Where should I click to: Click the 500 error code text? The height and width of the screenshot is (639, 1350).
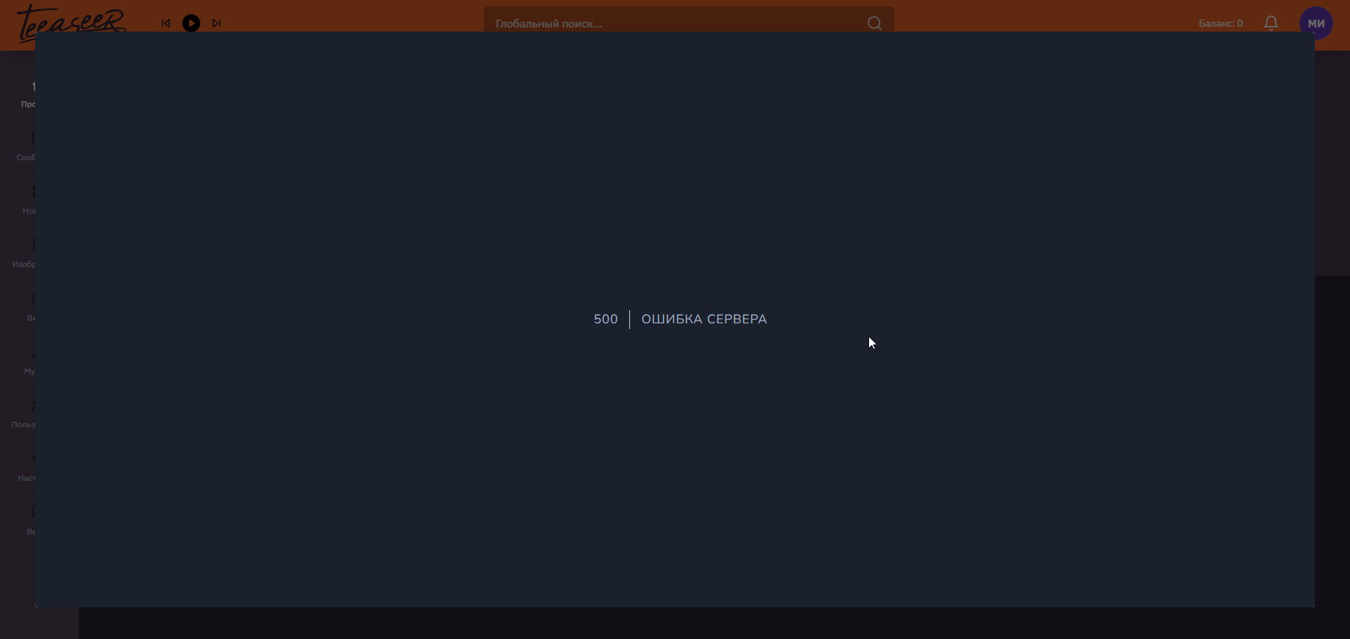[605, 319]
